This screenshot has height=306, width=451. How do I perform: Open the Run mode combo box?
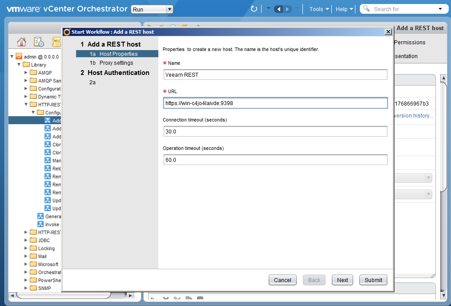click(152, 9)
